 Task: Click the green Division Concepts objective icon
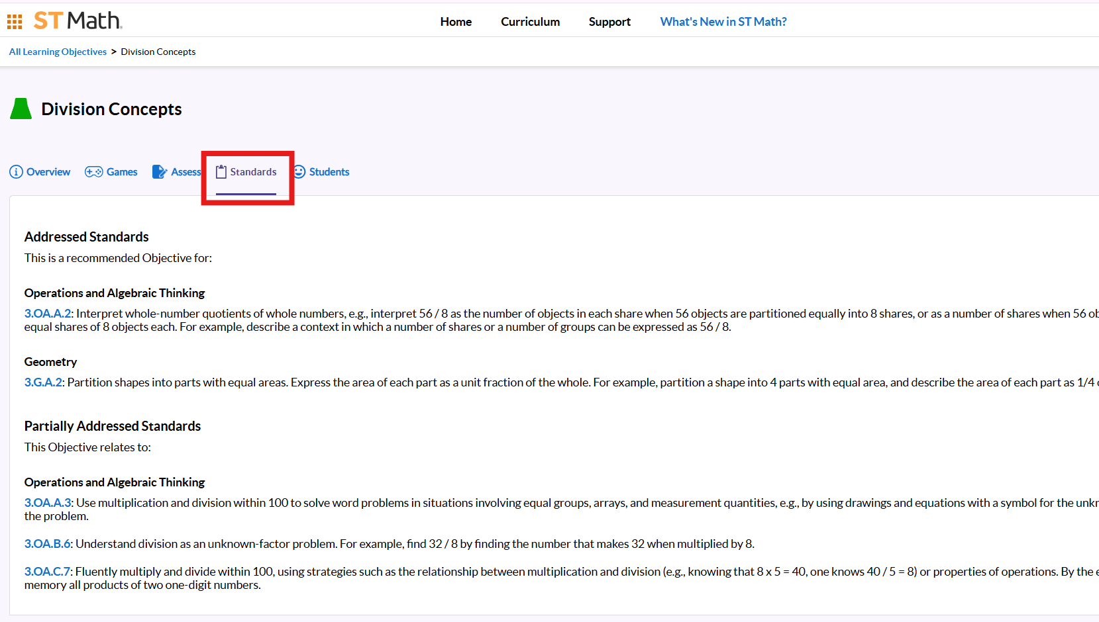(x=21, y=109)
